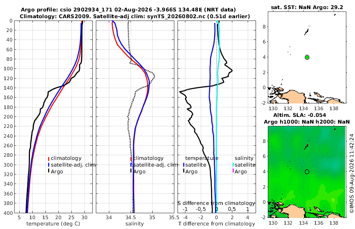Click the 400 depth tick label
This screenshot has height=229, width=355.
[x=8, y=213]
